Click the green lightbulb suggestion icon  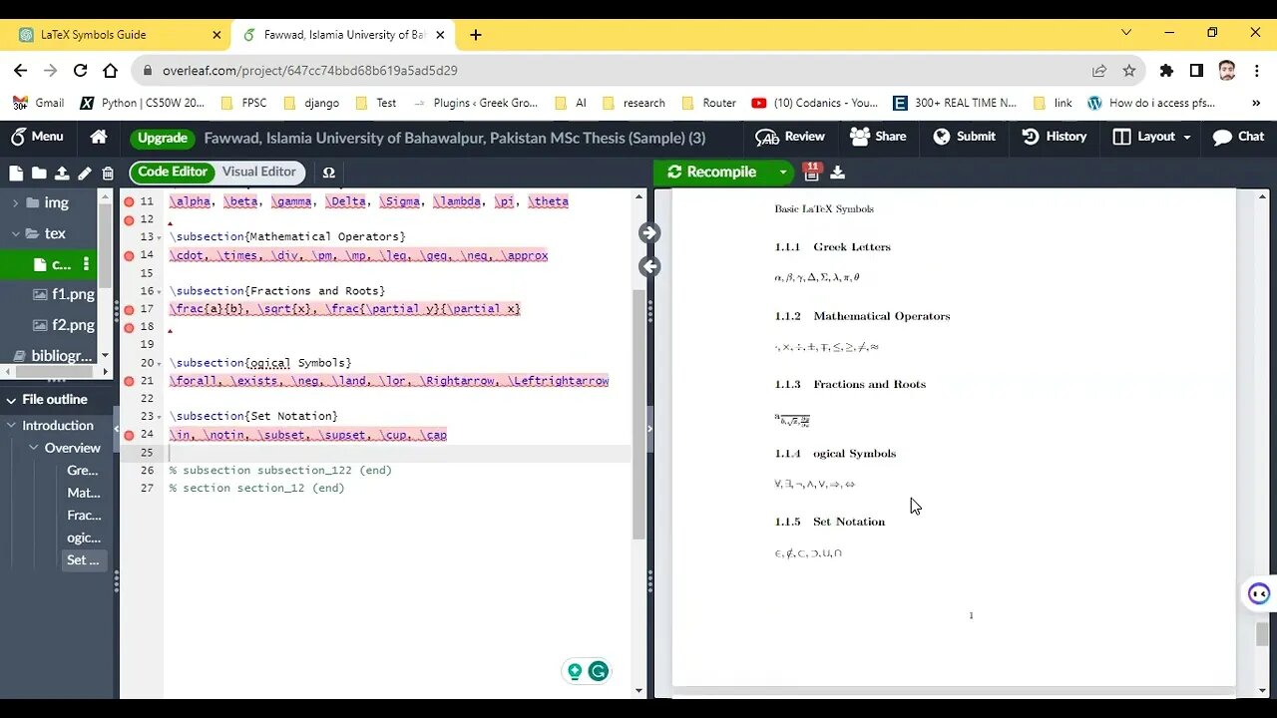(x=575, y=671)
